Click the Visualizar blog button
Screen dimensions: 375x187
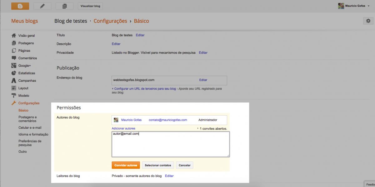90,6
